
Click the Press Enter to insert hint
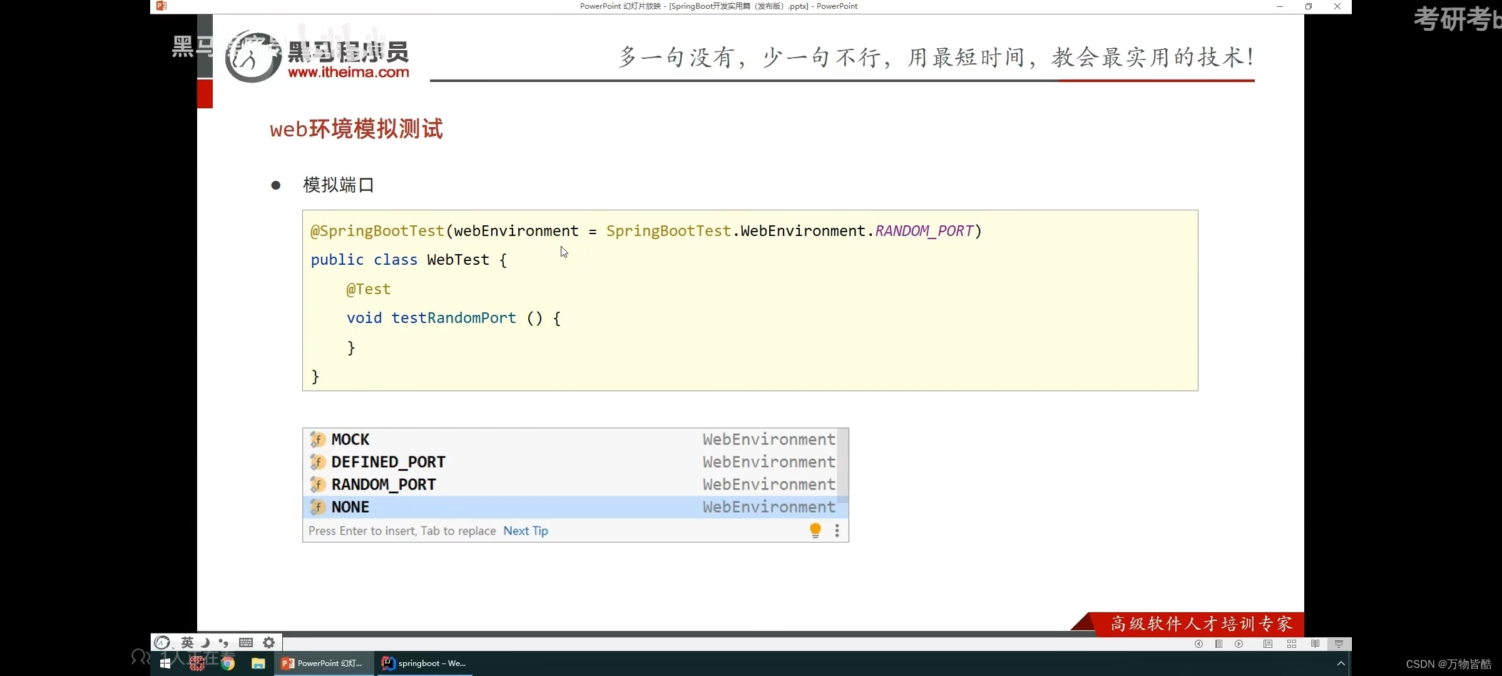tap(402, 531)
